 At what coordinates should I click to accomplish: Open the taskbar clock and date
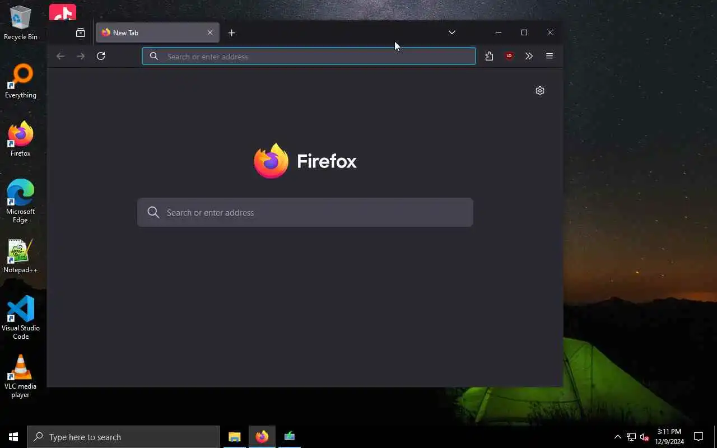669,437
